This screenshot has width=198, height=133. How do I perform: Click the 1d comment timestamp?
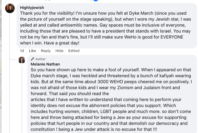tap(22, 51)
